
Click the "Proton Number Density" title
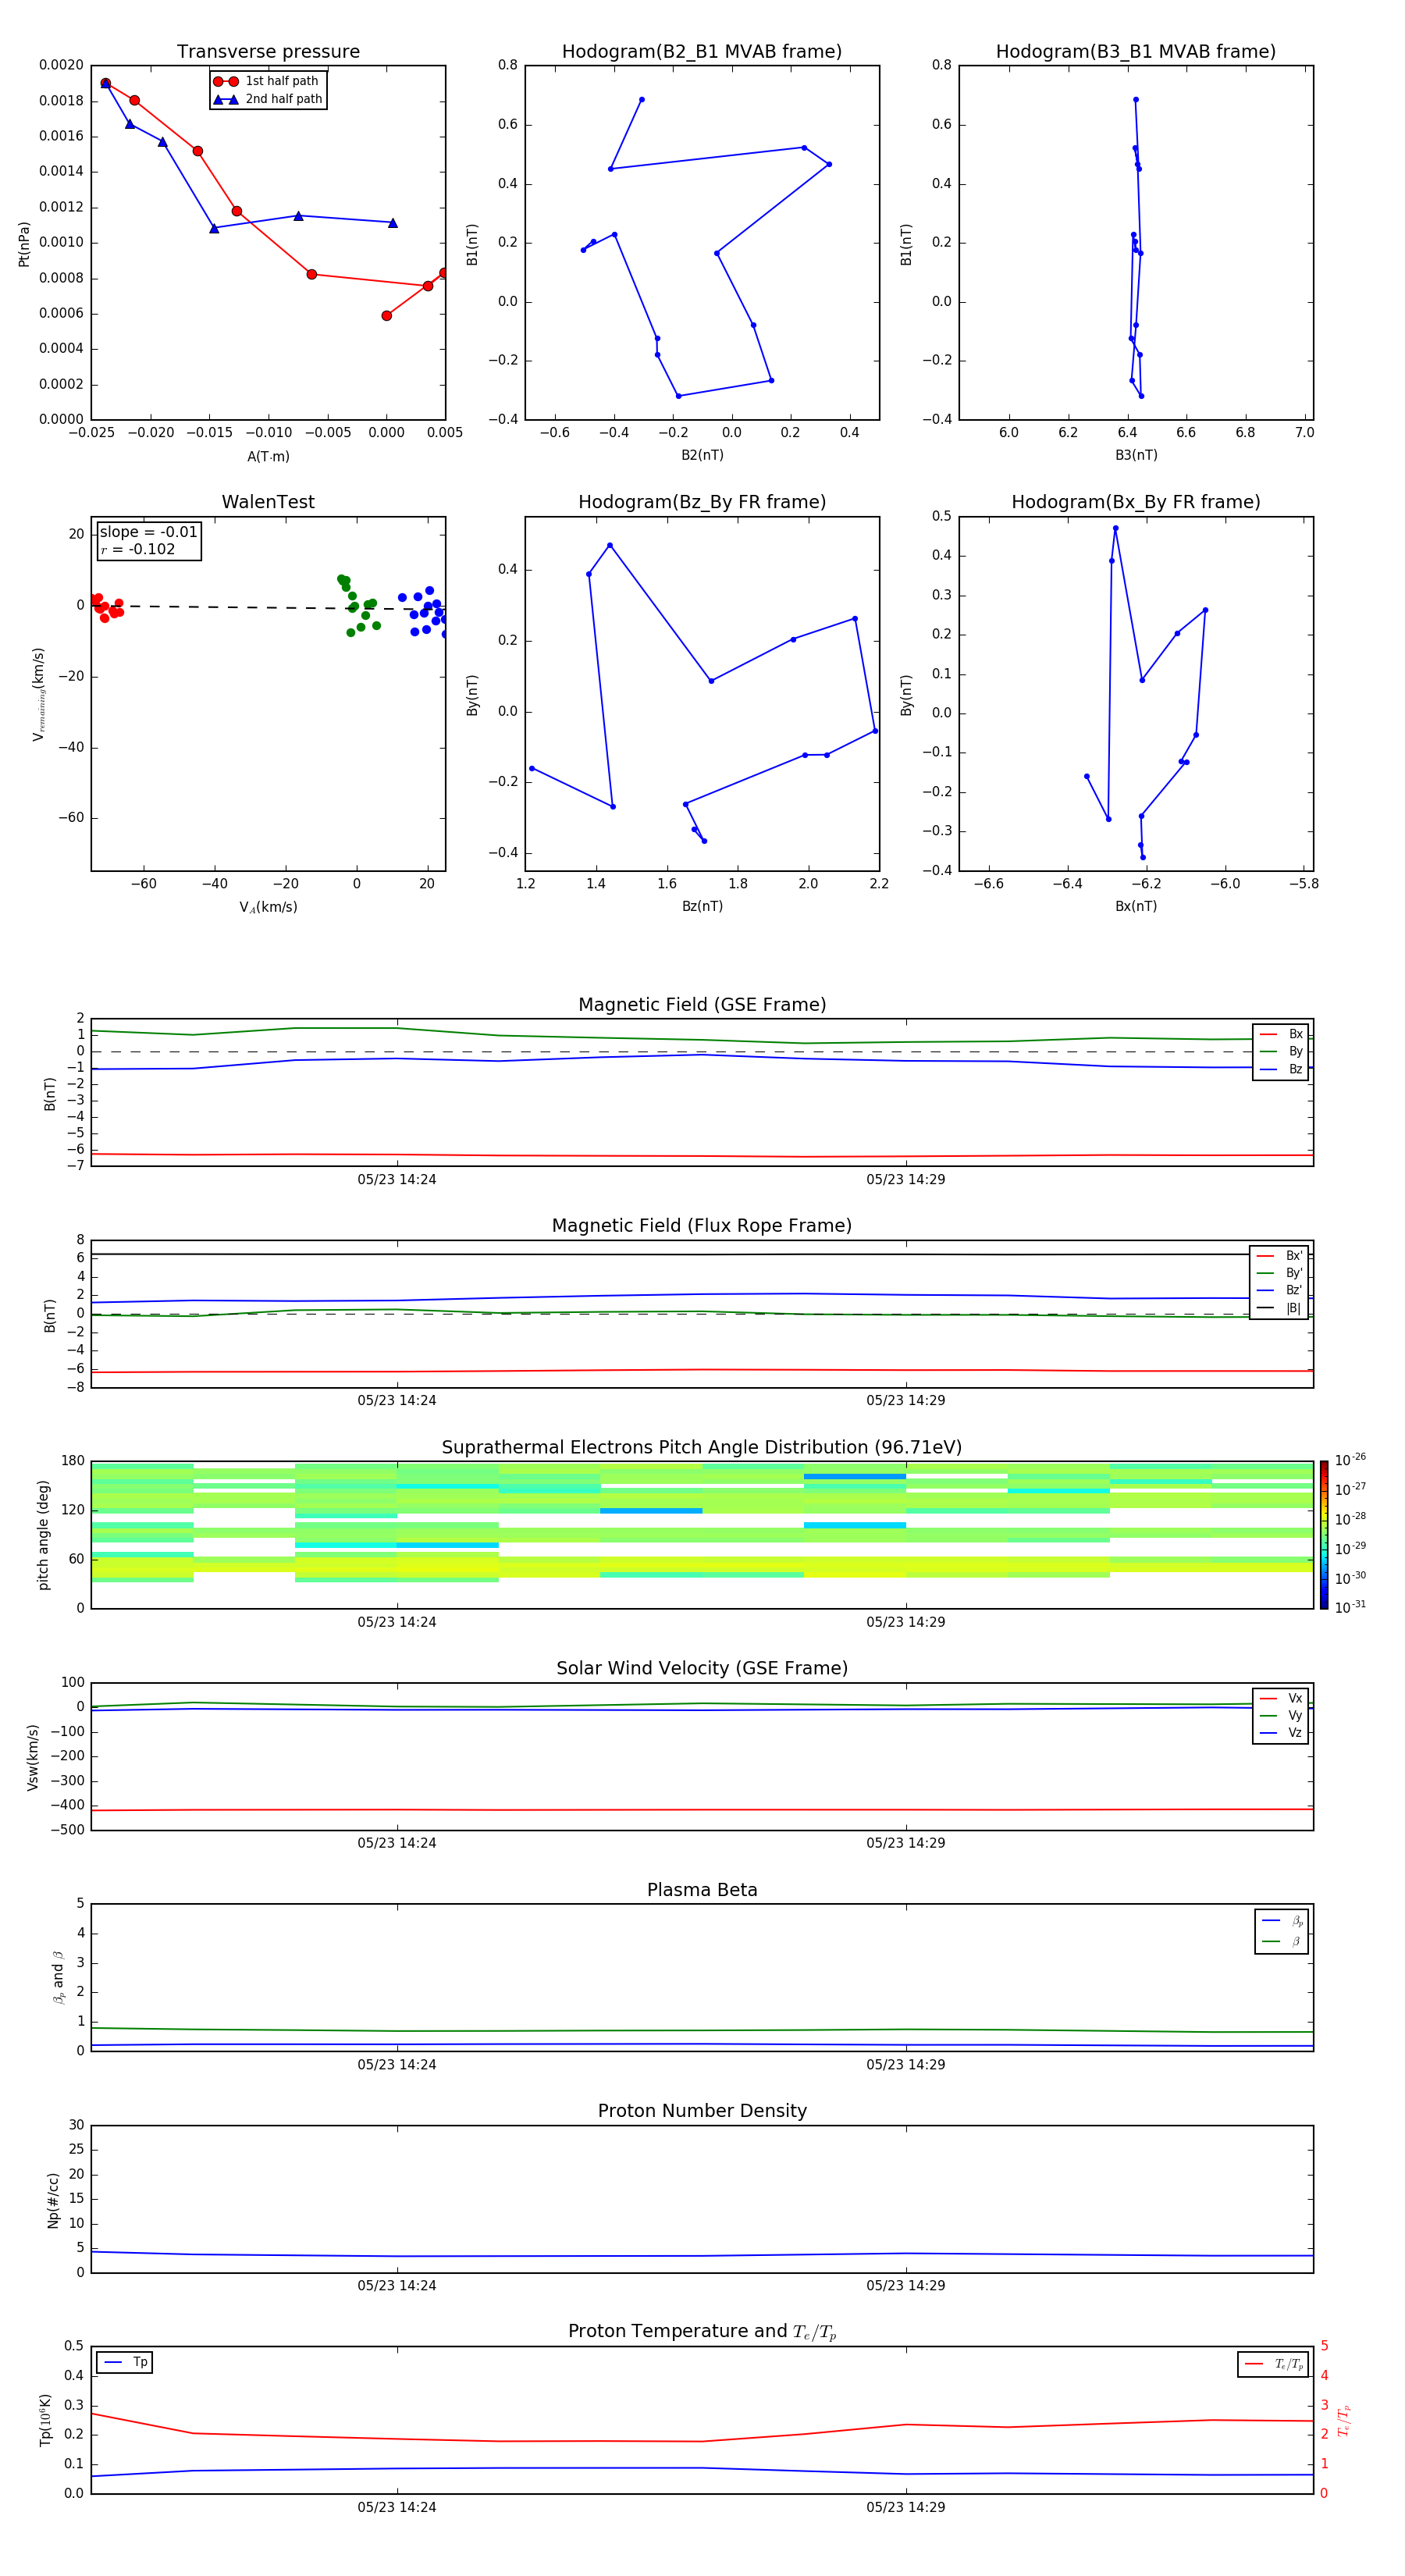(702, 2111)
